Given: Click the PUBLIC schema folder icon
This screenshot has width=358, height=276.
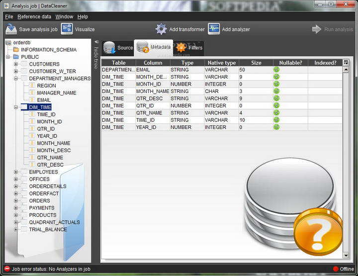Looking at the screenshot, I should click(x=16, y=57).
